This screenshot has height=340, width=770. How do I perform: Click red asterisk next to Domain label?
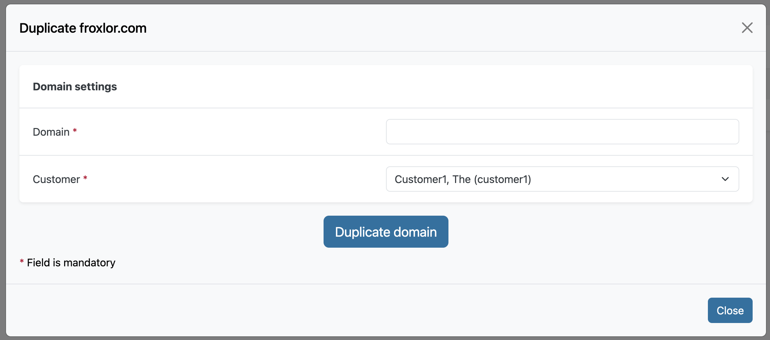click(x=75, y=131)
